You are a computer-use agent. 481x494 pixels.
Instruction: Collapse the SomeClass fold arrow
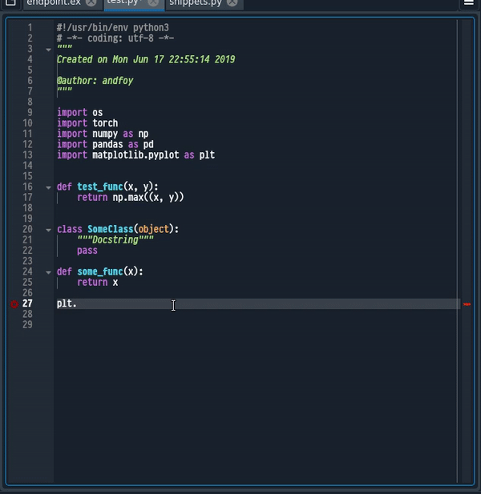[48, 230]
